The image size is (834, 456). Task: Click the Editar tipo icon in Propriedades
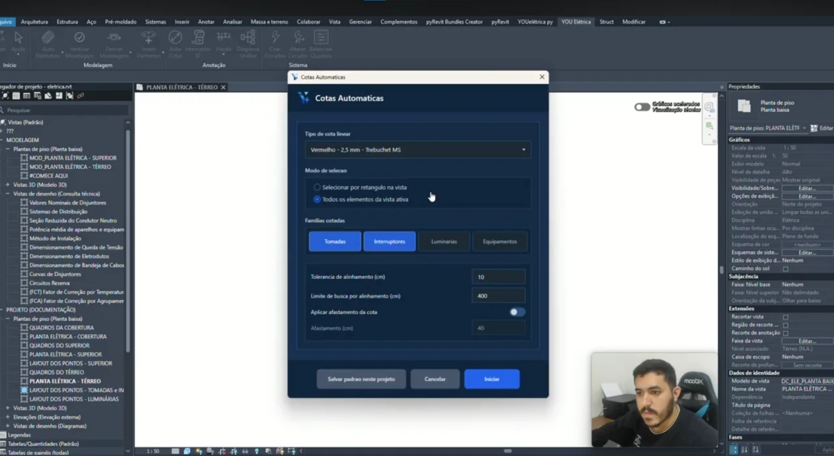click(x=814, y=128)
